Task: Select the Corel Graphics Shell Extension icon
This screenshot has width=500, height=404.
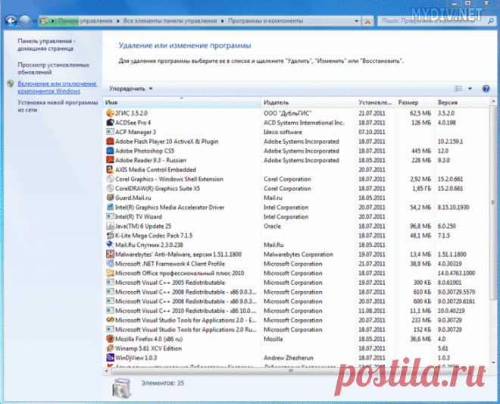Action: tap(110, 179)
